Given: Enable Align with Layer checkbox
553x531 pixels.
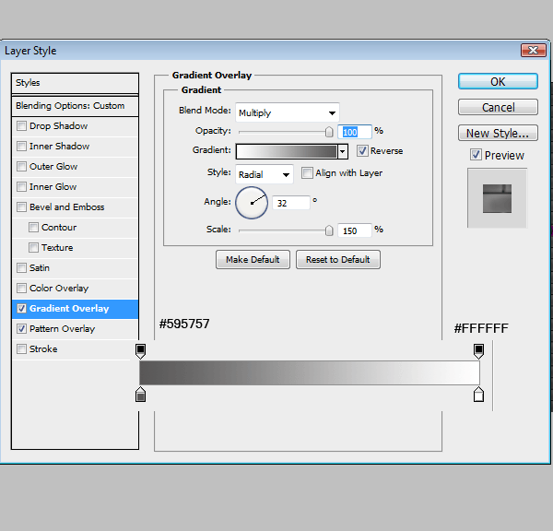Looking at the screenshot, I should [x=307, y=173].
